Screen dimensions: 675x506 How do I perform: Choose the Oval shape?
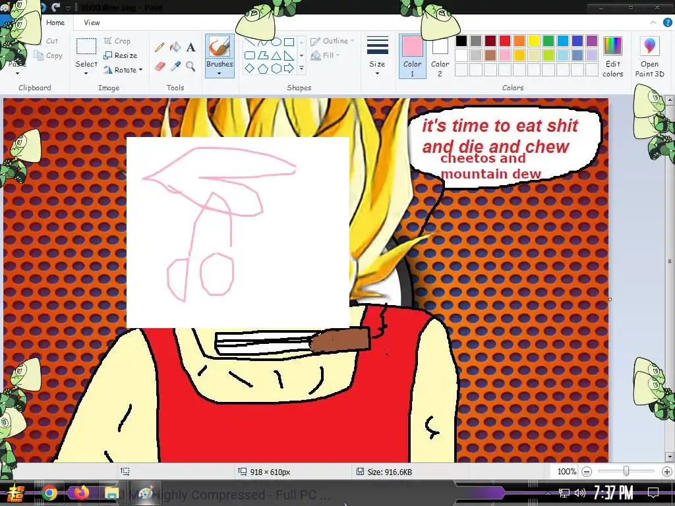pyautogui.click(x=276, y=42)
